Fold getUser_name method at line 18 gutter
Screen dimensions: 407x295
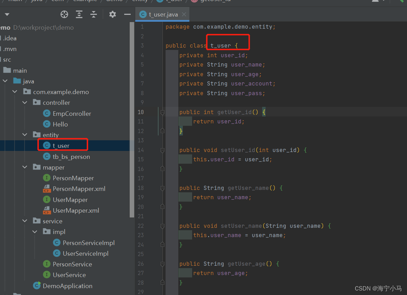click(162, 188)
